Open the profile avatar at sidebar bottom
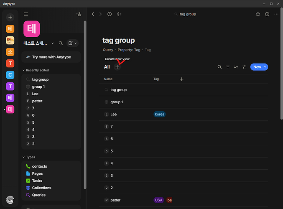 click(10, 200)
